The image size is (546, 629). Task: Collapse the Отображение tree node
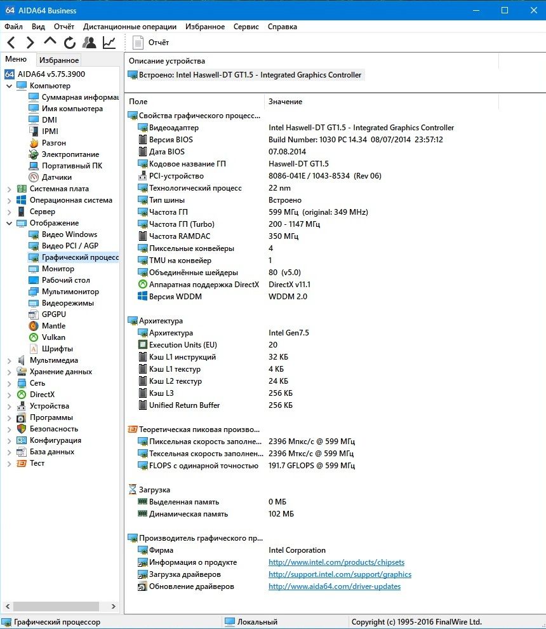(x=10, y=223)
